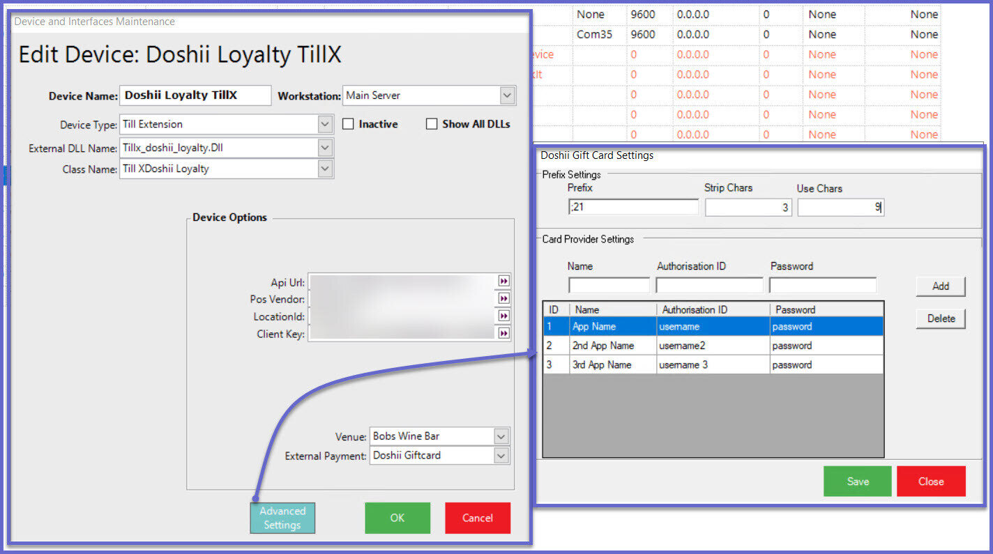
Task: Click the red Cancel button
Action: pos(478,518)
